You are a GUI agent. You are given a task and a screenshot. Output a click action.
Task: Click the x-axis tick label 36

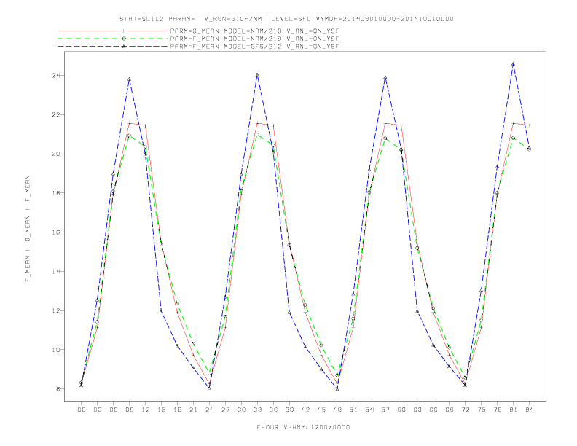pos(273,410)
